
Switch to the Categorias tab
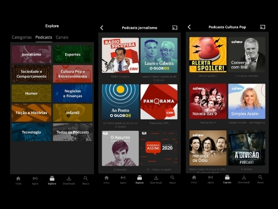pyautogui.click(x=22, y=37)
